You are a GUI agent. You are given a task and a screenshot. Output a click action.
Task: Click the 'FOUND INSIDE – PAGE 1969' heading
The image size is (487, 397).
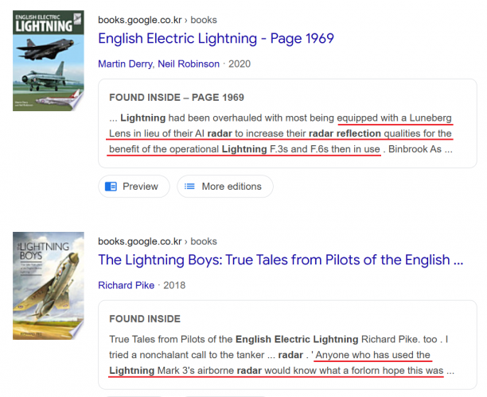tap(177, 98)
